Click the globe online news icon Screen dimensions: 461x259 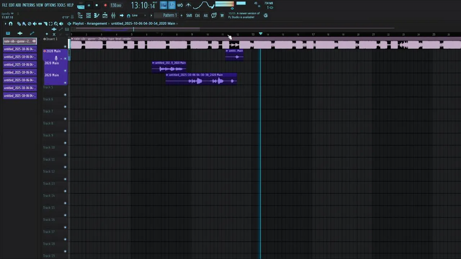pos(266,15)
